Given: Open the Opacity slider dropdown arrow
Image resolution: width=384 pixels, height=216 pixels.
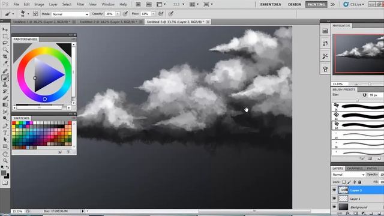Looking at the screenshot, I should [118, 14].
